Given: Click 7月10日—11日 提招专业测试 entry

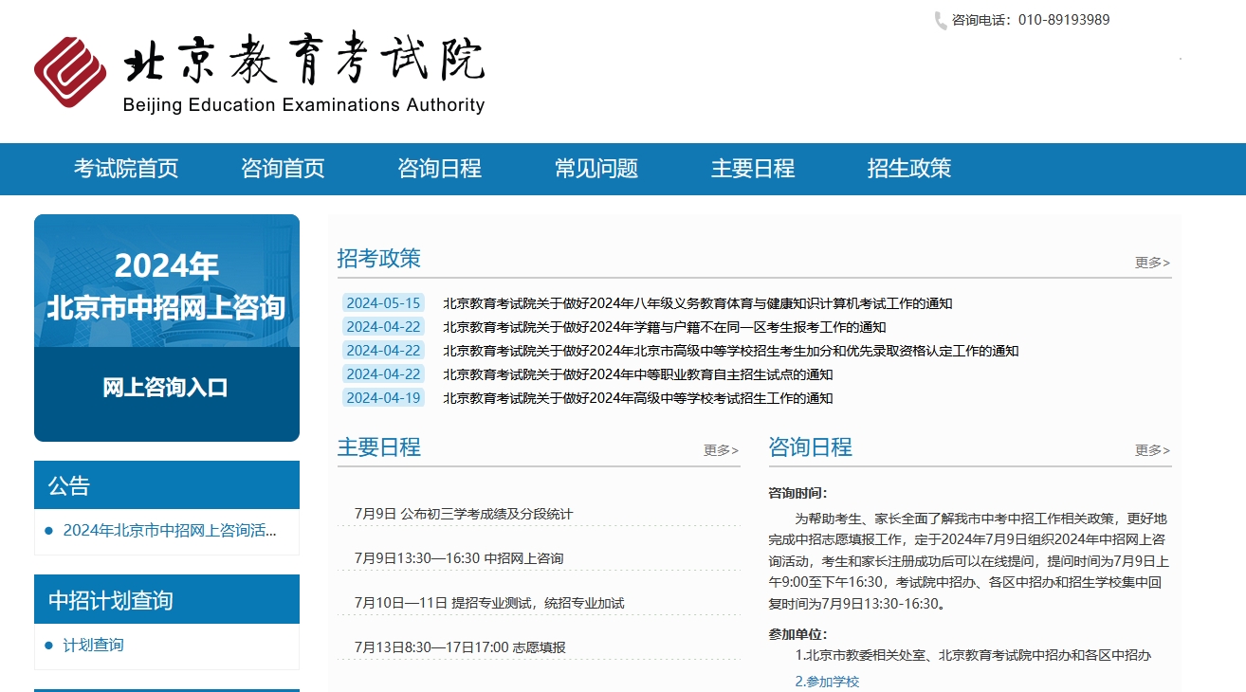Looking at the screenshot, I should click(489, 603).
